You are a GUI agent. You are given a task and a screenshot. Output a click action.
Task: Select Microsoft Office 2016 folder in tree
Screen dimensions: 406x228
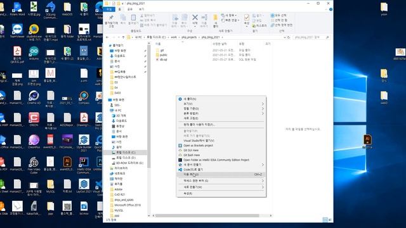pos(128,205)
